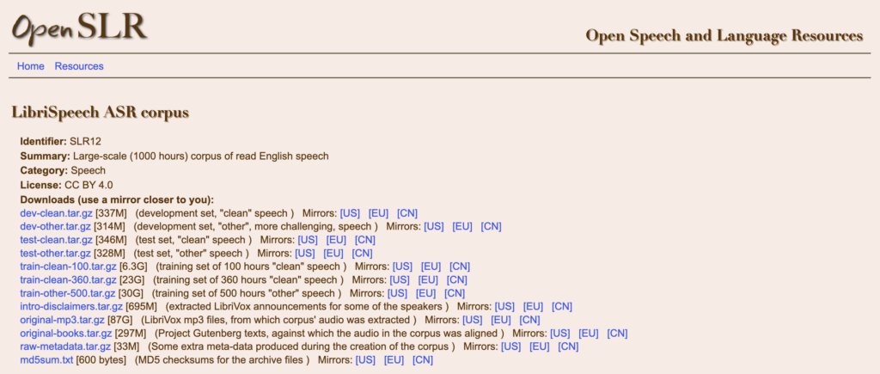Download original-mp3.tar.gz file
880x374 pixels.
point(62,320)
